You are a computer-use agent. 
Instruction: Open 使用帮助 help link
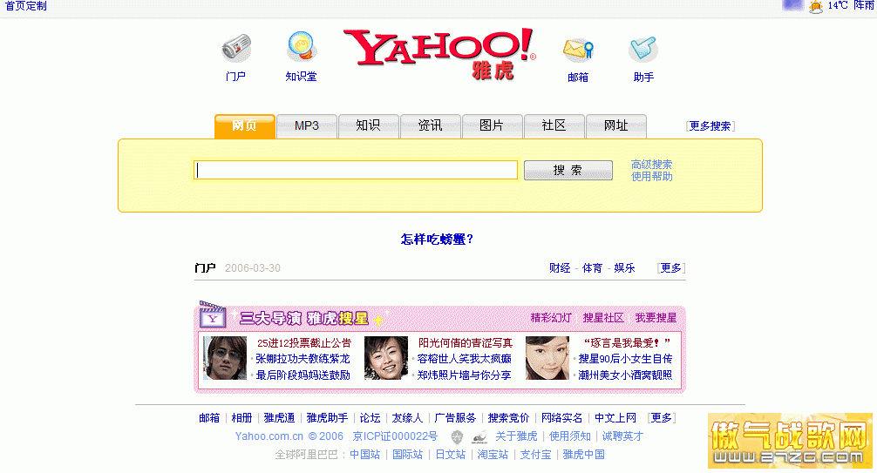651,177
